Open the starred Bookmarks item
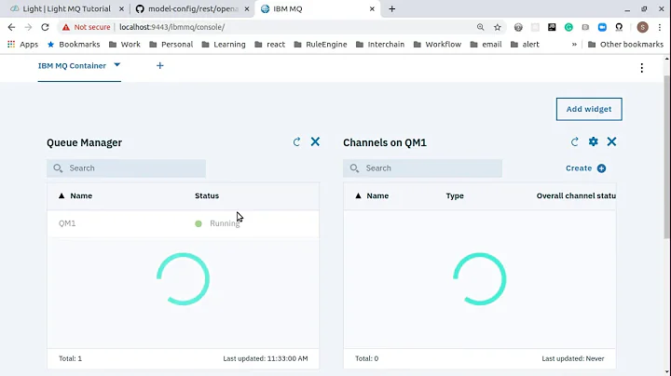 pos(74,45)
